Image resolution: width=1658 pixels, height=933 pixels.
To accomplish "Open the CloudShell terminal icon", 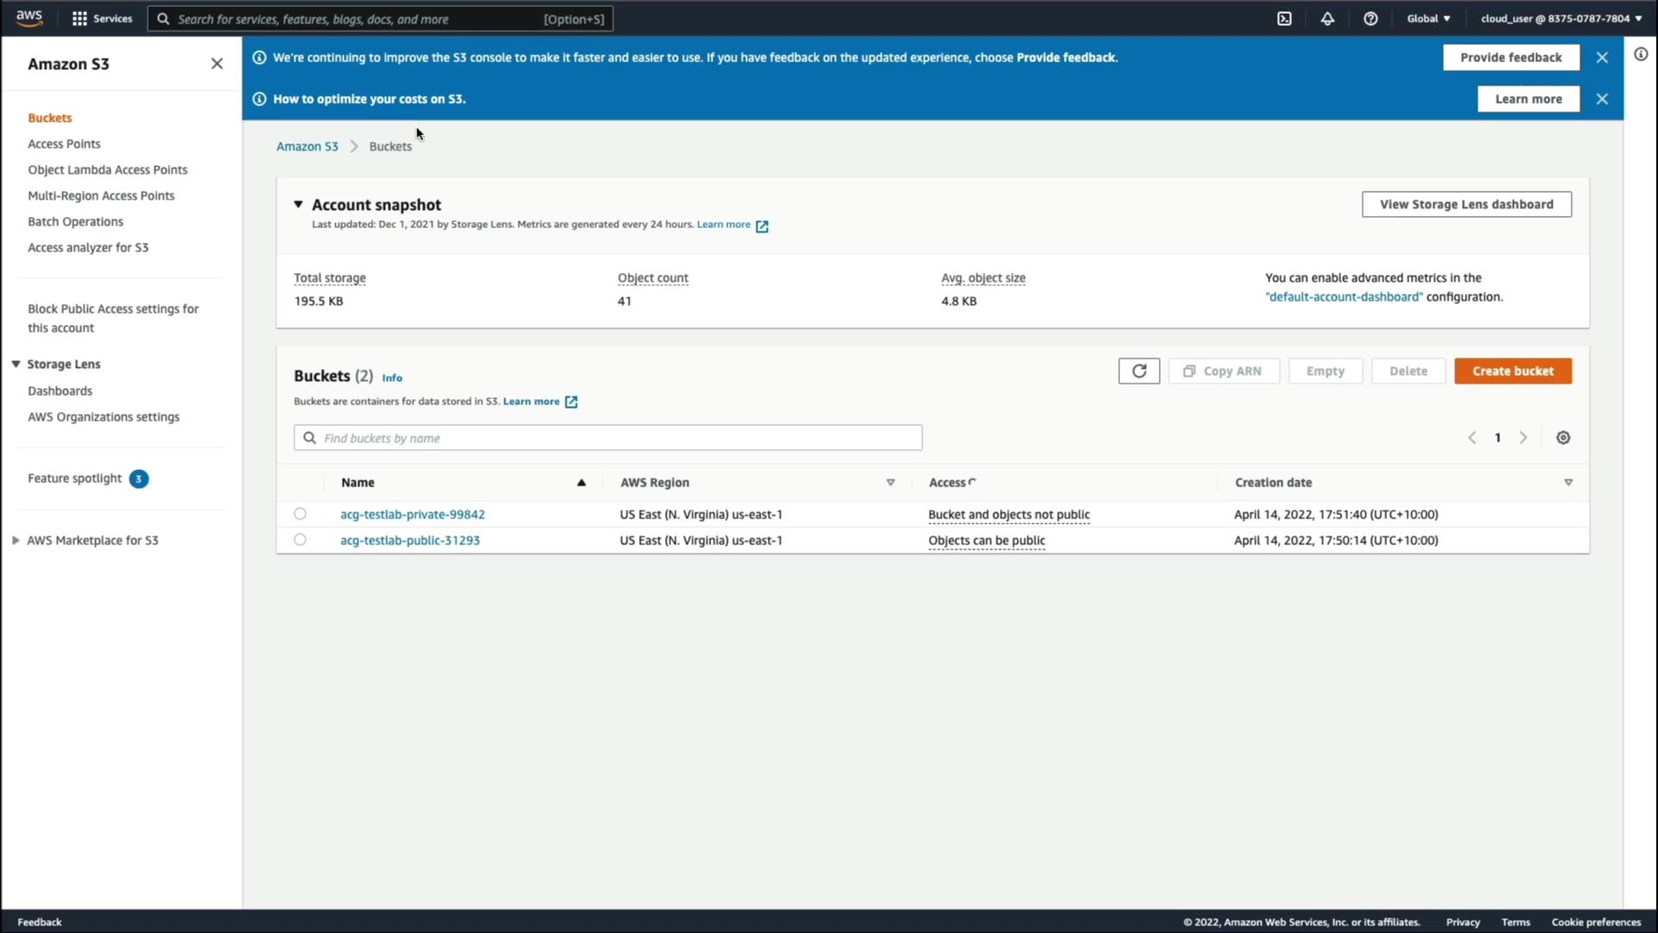I will 1284,18.
